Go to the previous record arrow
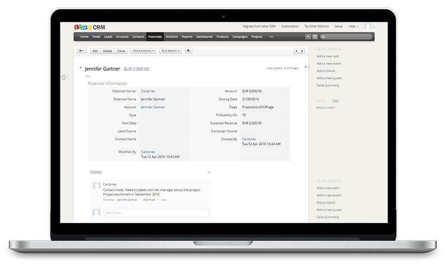This screenshot has width=448, height=264. 296,51
